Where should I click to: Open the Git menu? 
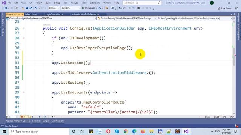point(31,3)
